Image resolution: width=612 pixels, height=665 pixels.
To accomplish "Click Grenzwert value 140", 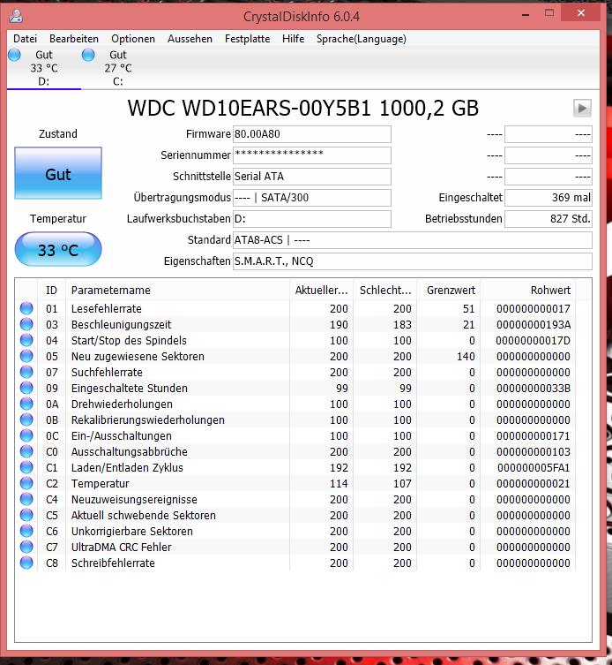I will 466,357.
